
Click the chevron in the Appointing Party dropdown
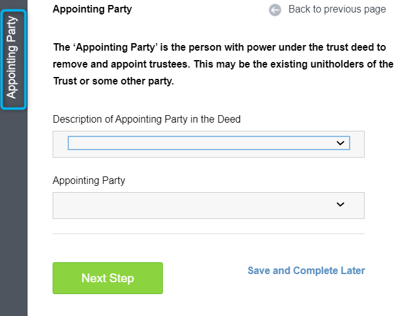tap(340, 204)
